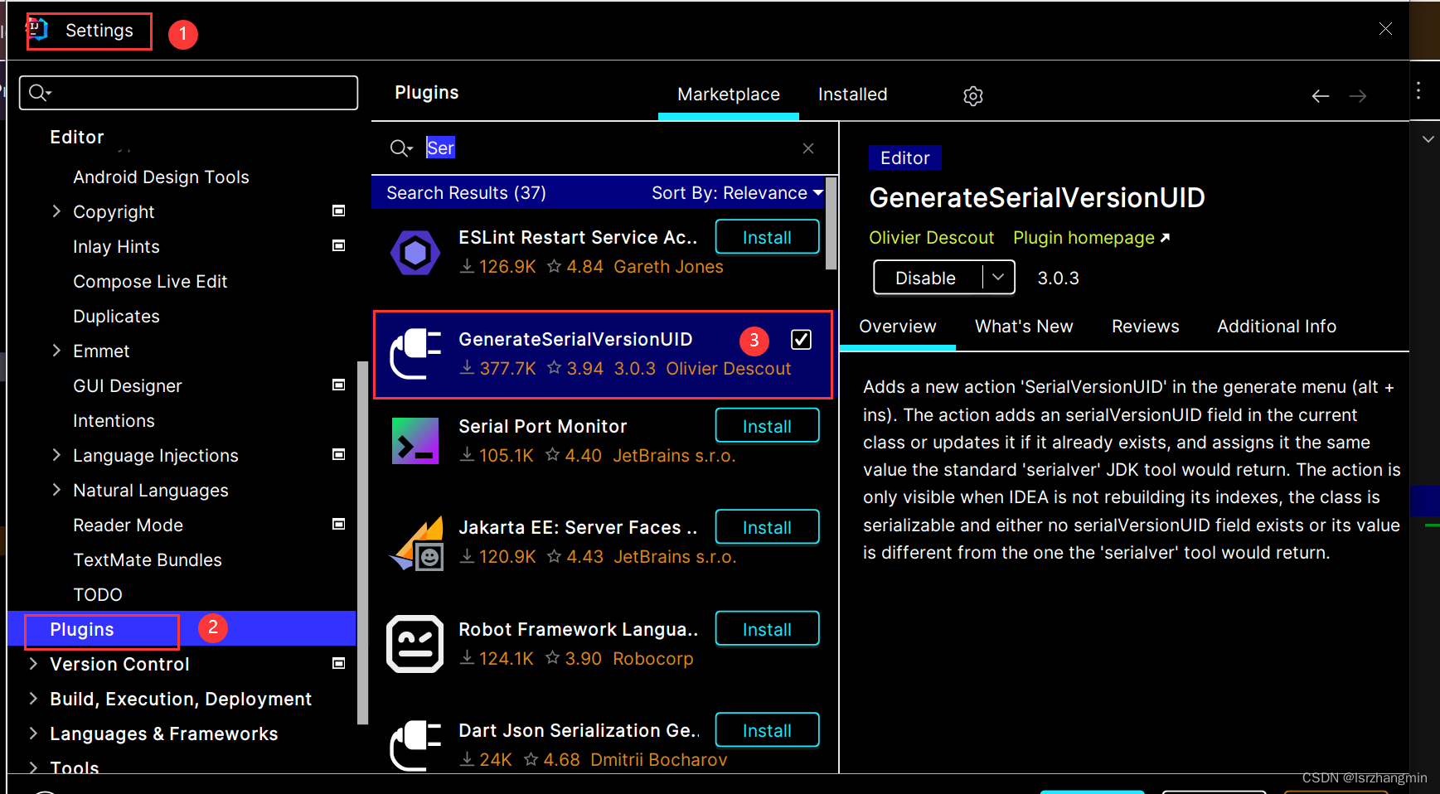Switch to the Installed tab
This screenshot has width=1440, height=794.
click(852, 94)
